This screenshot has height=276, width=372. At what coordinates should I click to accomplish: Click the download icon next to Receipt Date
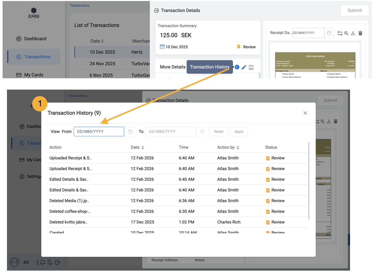point(353,33)
